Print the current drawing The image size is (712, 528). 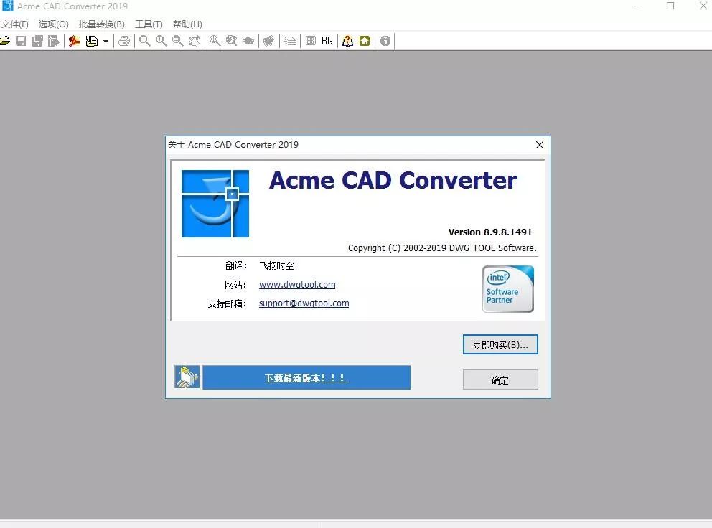(124, 41)
